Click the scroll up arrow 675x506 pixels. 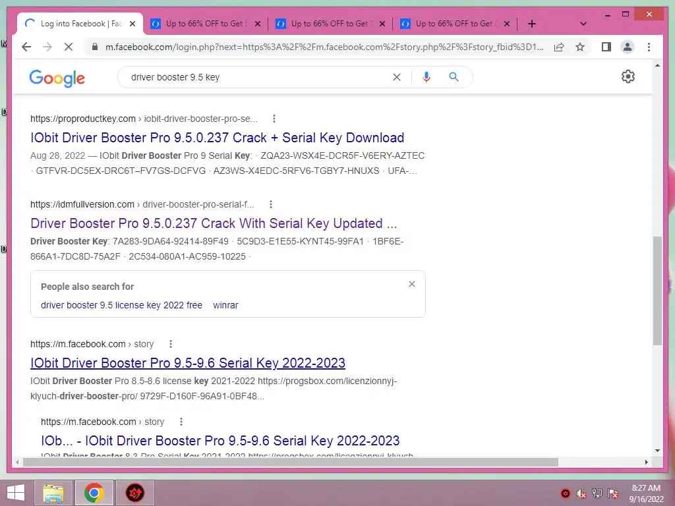tap(657, 65)
